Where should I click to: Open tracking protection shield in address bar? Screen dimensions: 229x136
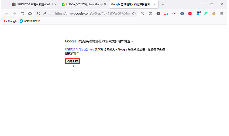[x=39, y=14]
